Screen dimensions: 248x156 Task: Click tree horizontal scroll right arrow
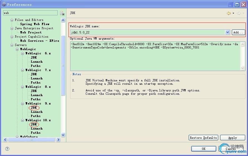point(58,140)
